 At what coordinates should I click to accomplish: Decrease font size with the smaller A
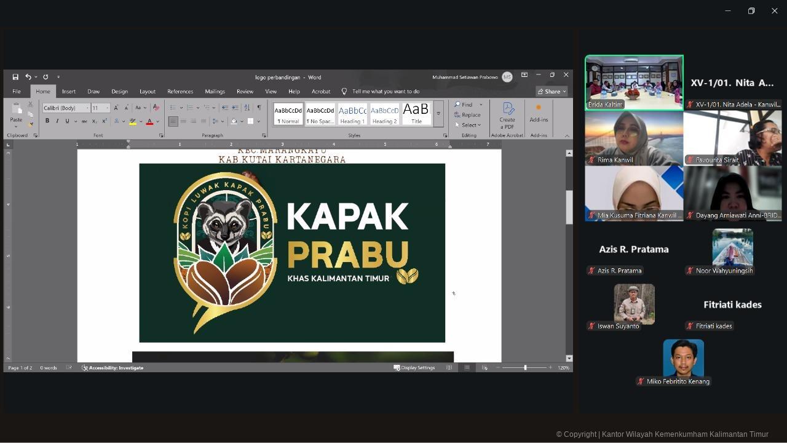click(x=125, y=108)
